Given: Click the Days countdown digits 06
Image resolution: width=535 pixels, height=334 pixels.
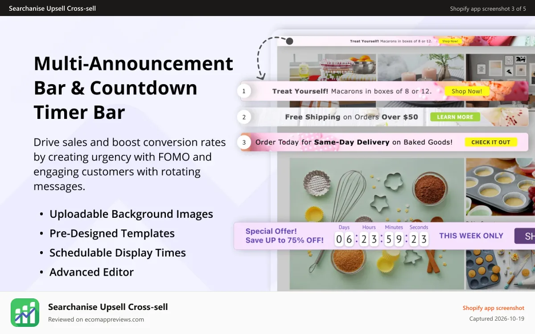Looking at the screenshot, I should tap(344, 240).
